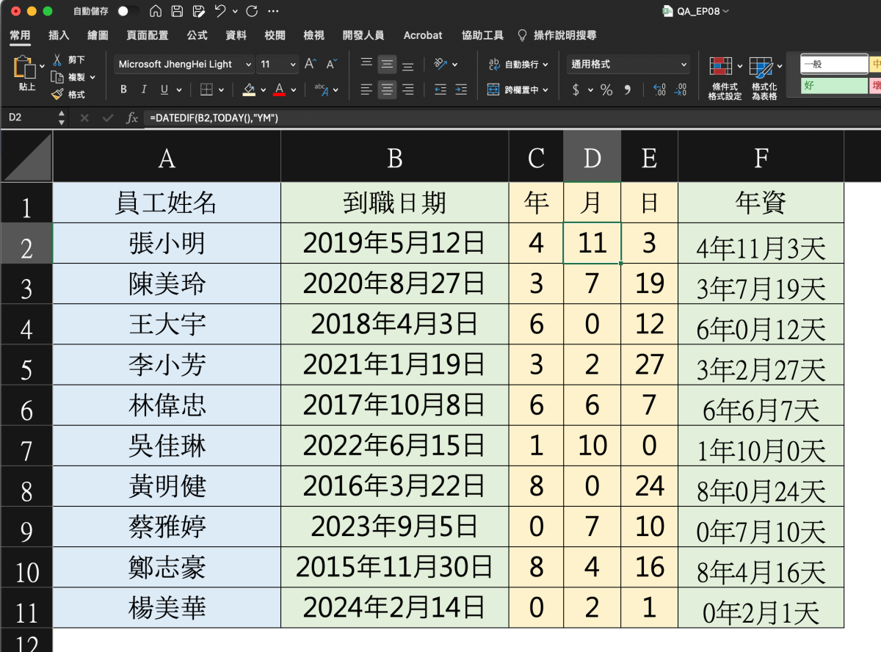Viewport: 881px width, 652px height.
Task: Click the comma style icon
Action: pyautogui.click(x=628, y=90)
